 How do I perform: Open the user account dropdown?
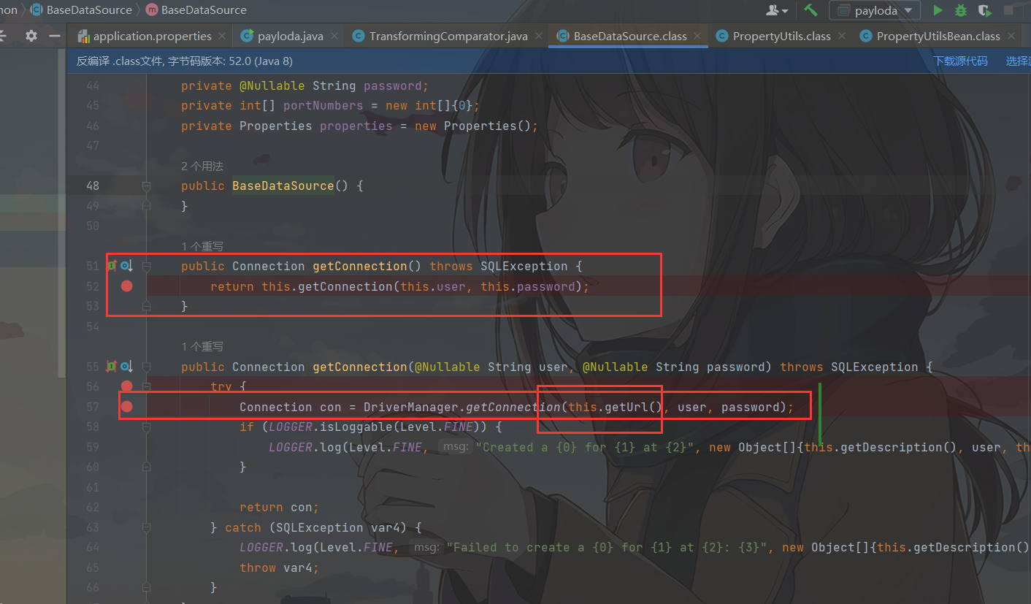tap(776, 10)
